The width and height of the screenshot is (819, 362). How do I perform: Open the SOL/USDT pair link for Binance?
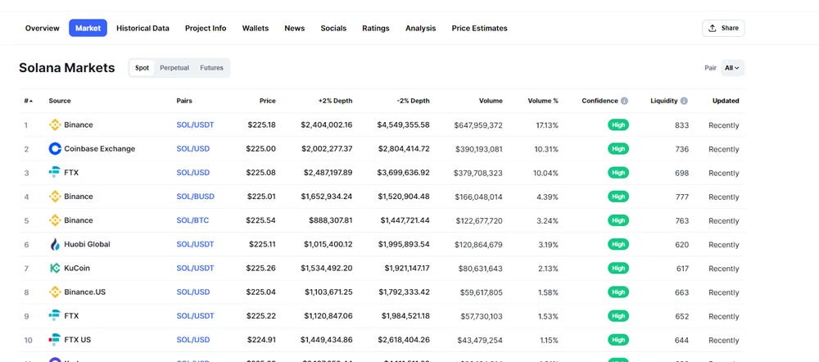pos(196,124)
